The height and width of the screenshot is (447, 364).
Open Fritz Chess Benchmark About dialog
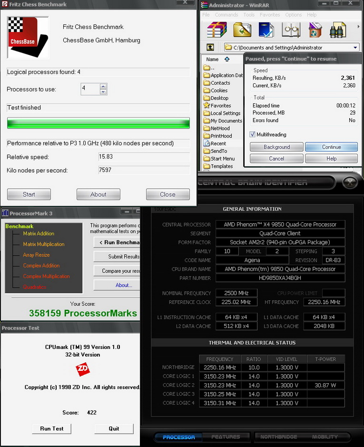pyautogui.click(x=98, y=194)
